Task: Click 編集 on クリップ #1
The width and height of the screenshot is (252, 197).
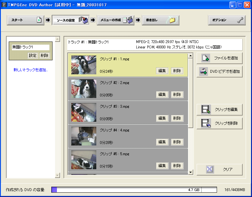Action: coord(162,71)
